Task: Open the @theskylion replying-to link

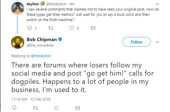Action: coord(41,56)
